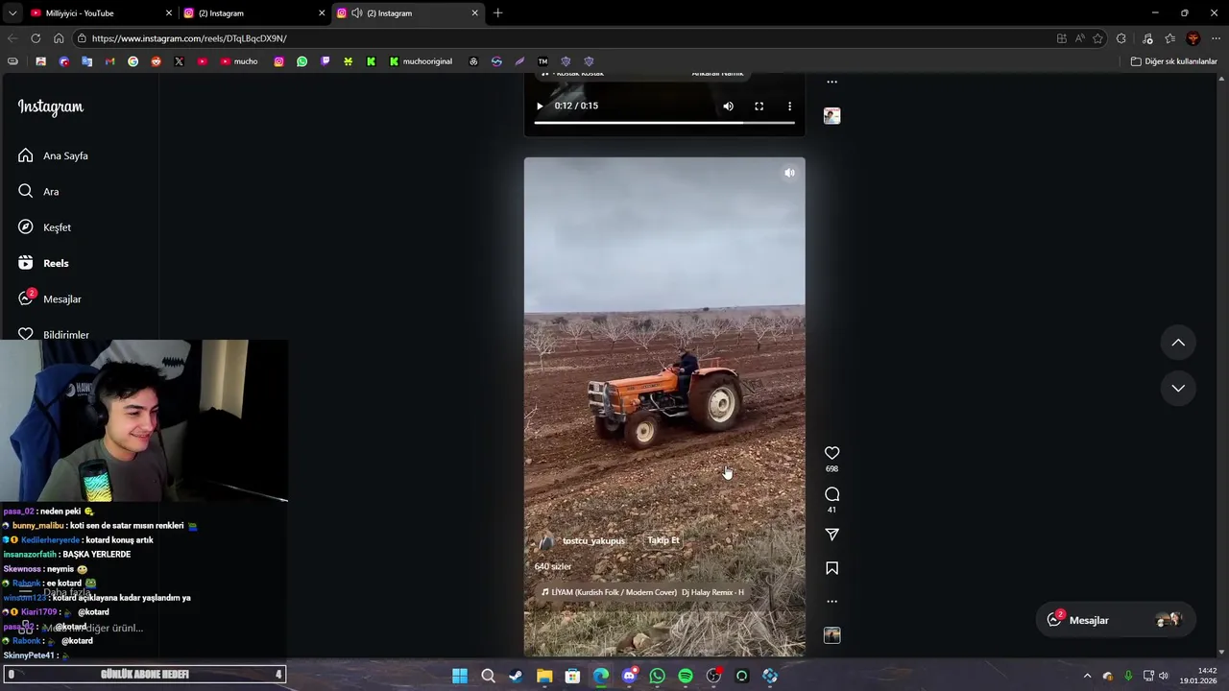
Task: Open read aloud feature in address bar
Action: [x=1079, y=38]
